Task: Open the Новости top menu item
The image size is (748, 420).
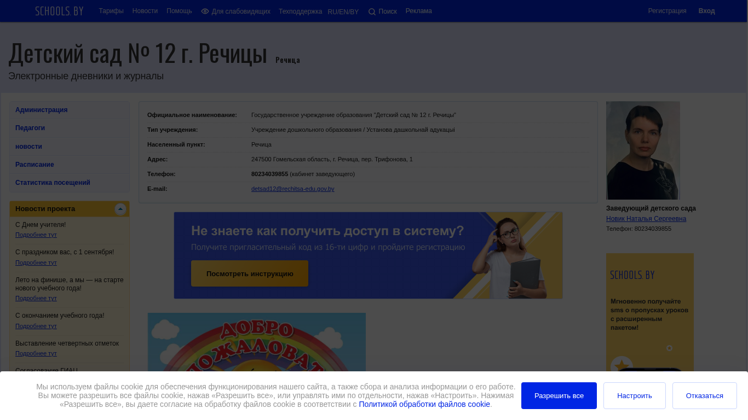Action: click(145, 11)
